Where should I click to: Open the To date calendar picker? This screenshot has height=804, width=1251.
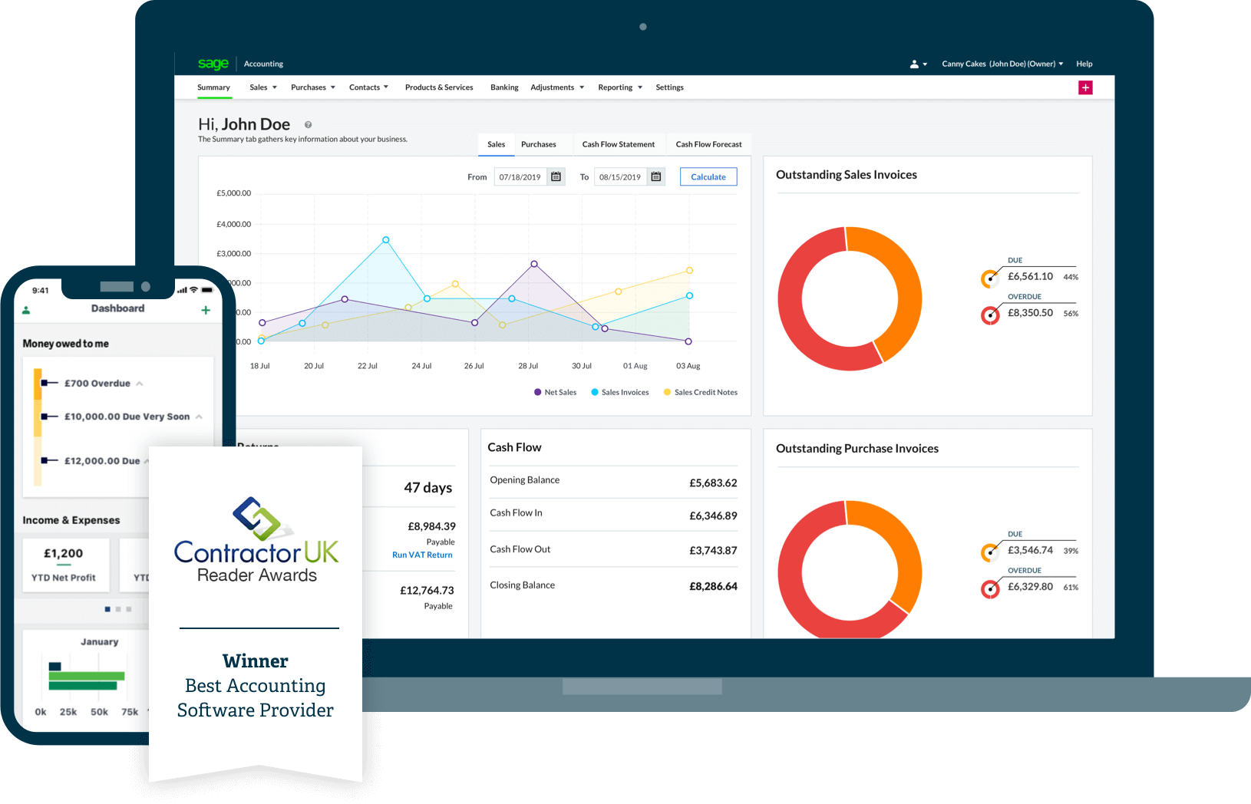tap(656, 177)
